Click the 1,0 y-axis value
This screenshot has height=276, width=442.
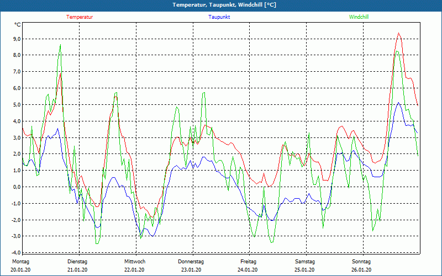coord(17,171)
